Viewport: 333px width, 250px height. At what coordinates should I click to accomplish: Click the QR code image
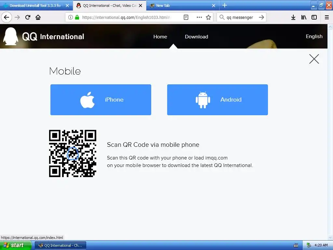pyautogui.click(x=73, y=153)
